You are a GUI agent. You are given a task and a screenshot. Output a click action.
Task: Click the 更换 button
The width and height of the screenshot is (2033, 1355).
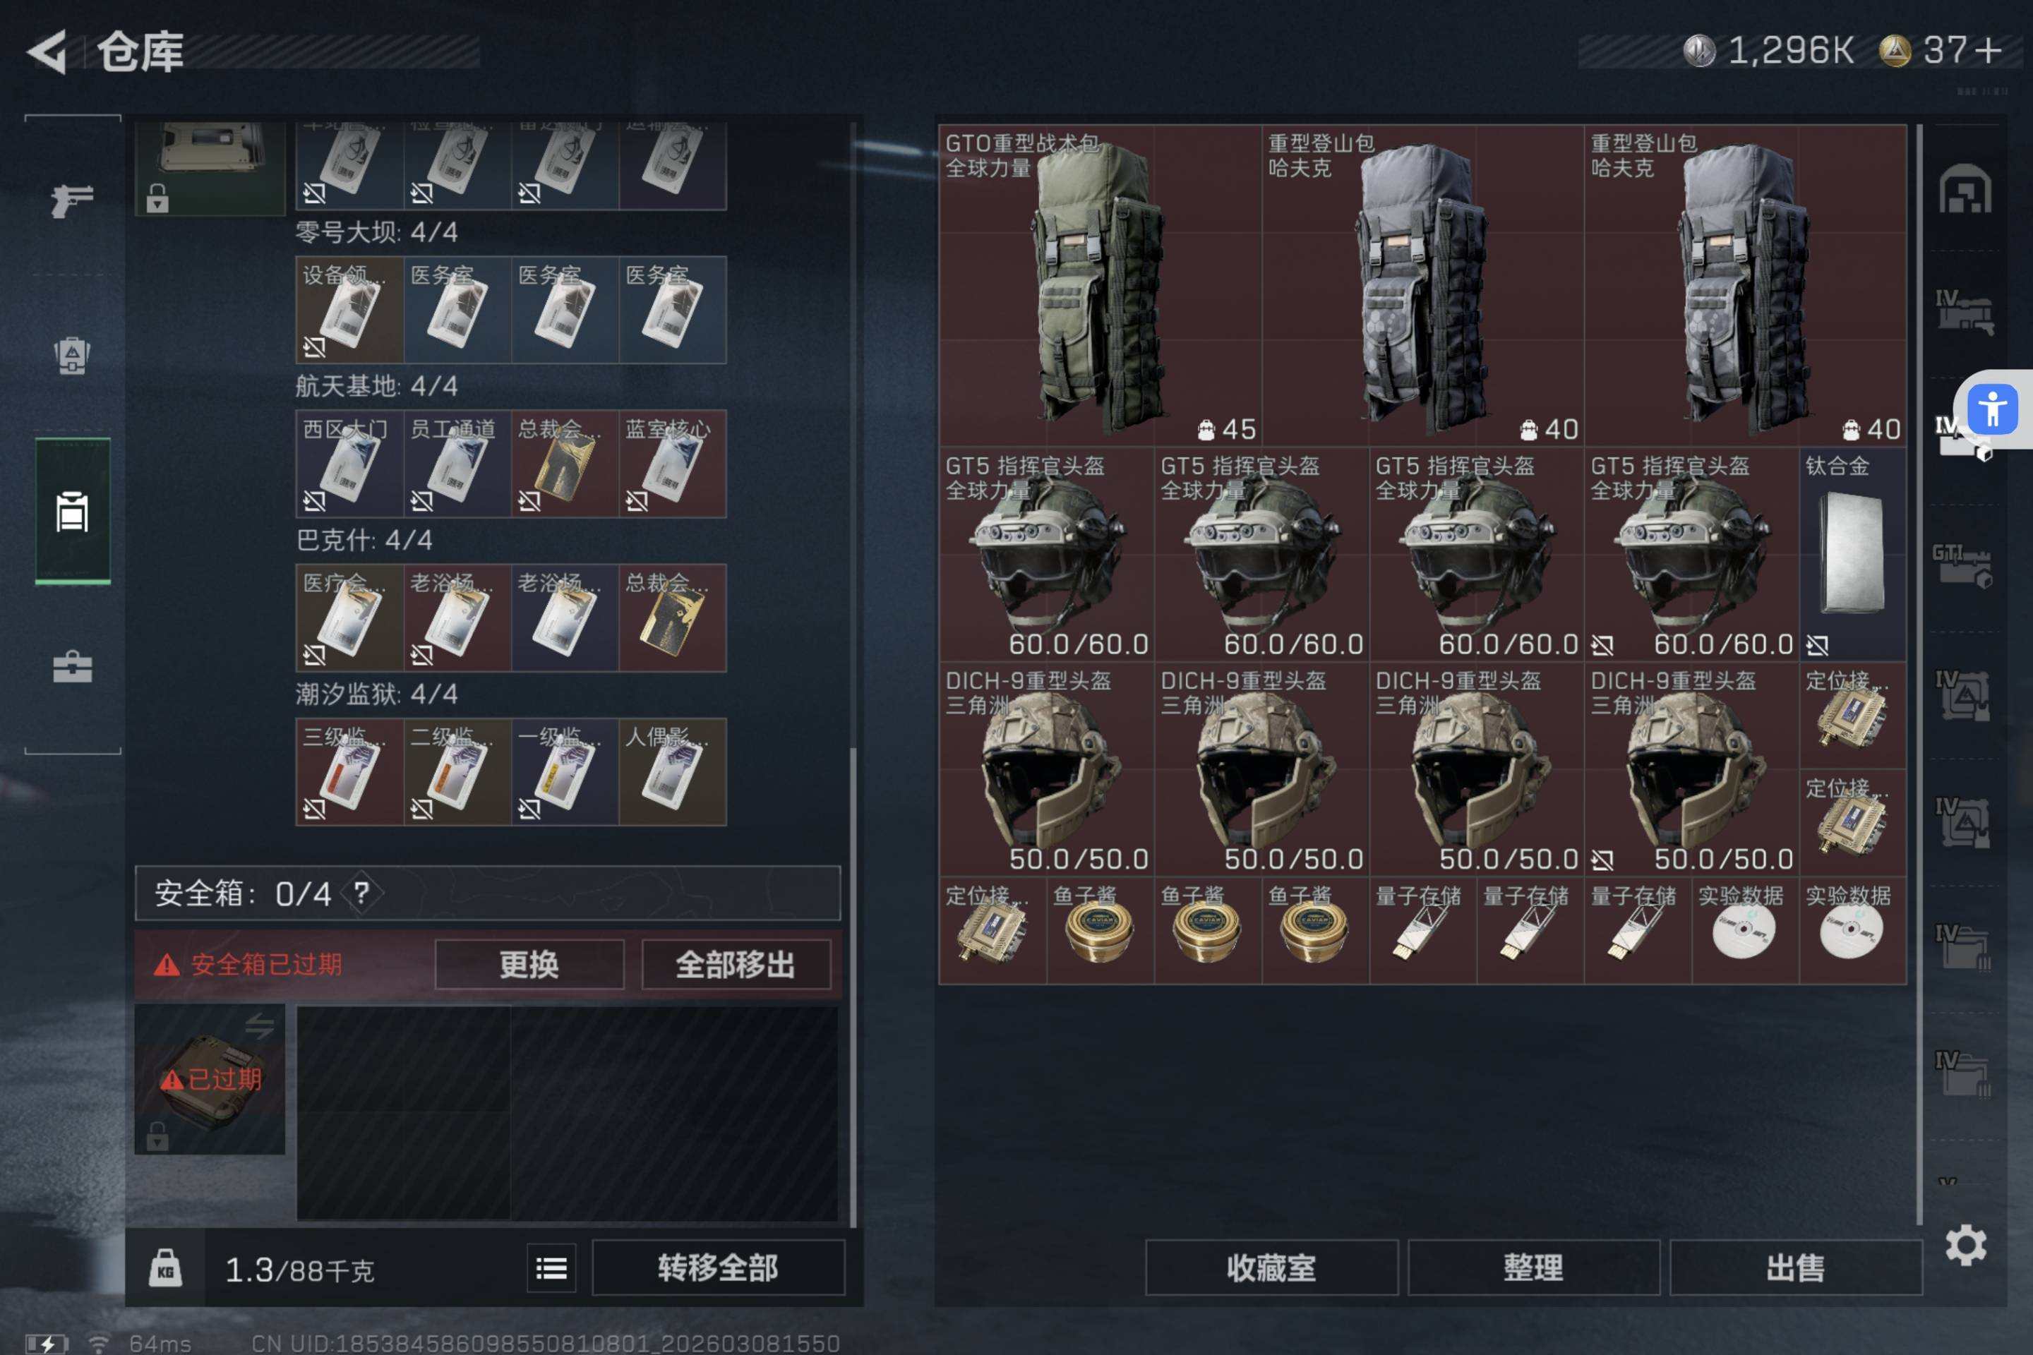click(529, 965)
